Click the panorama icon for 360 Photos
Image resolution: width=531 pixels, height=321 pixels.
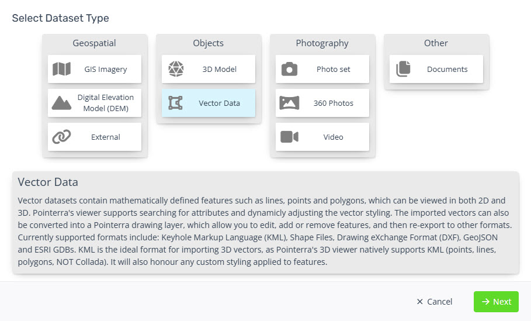click(289, 103)
